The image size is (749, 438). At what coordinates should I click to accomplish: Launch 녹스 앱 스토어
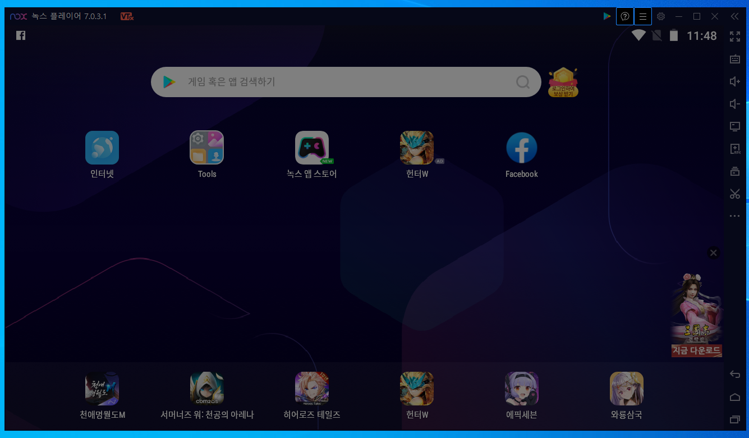pyautogui.click(x=312, y=148)
